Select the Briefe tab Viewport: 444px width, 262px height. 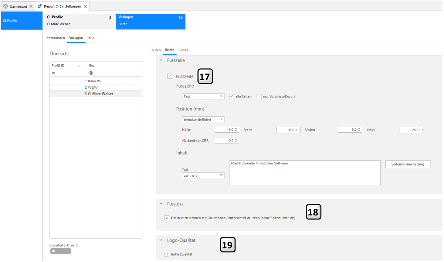point(170,50)
